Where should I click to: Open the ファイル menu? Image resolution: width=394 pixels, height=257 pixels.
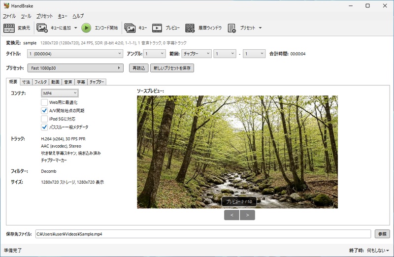9,16
